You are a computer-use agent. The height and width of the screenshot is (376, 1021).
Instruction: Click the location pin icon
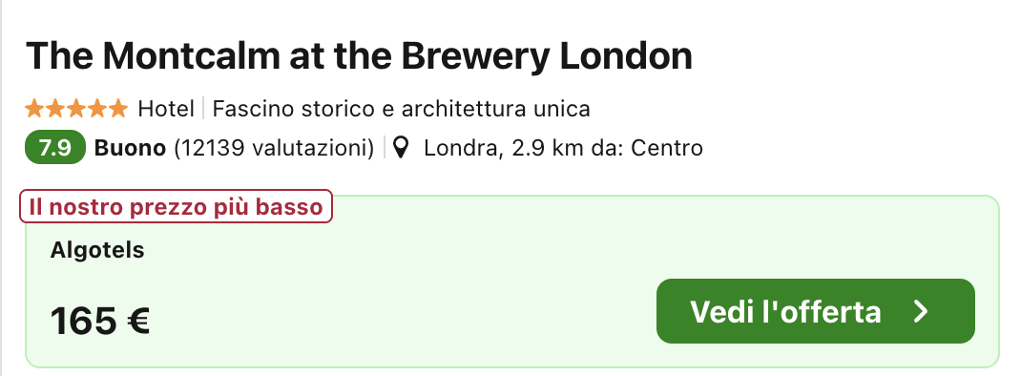click(x=402, y=148)
